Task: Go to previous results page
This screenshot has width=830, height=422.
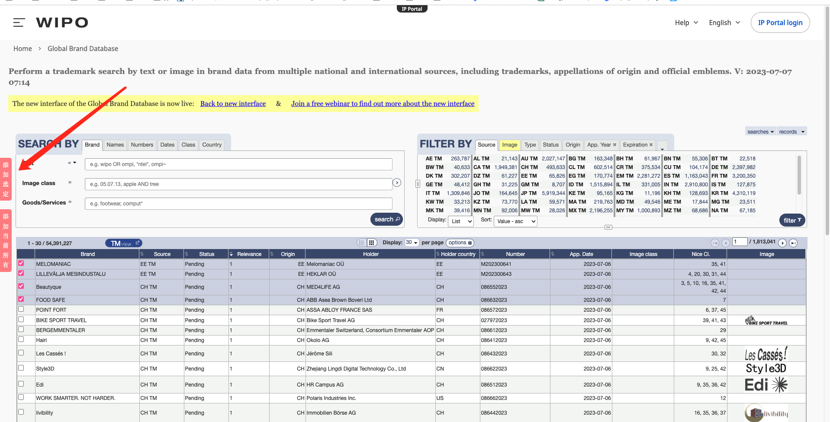Action: [x=726, y=243]
